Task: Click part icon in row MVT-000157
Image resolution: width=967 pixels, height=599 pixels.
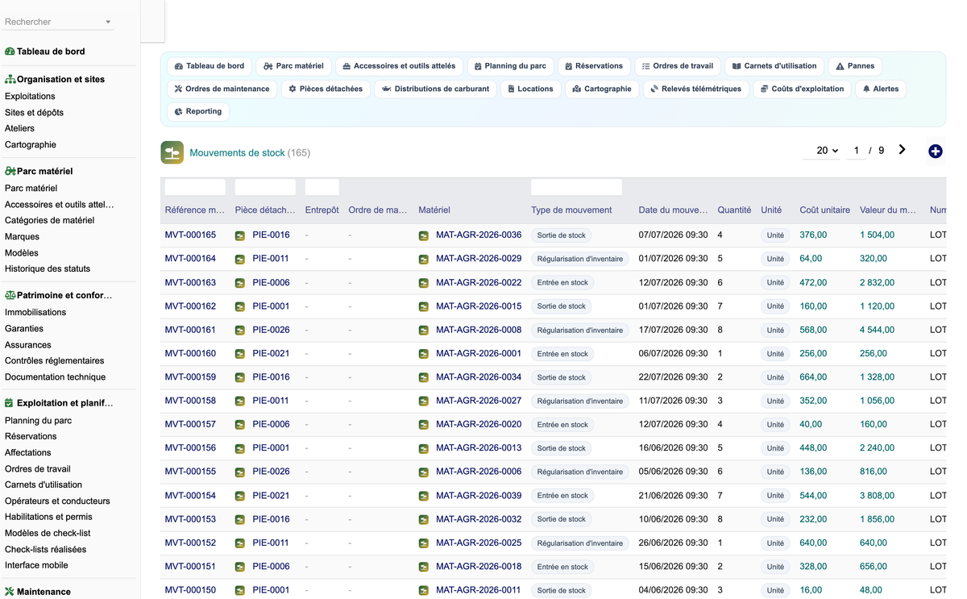Action: 240,425
